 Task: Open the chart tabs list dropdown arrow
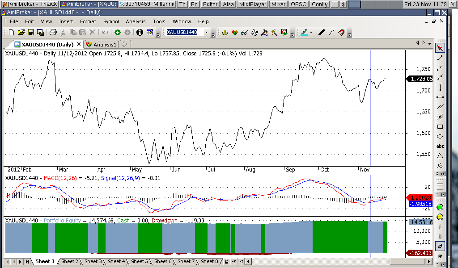[x=430, y=43]
